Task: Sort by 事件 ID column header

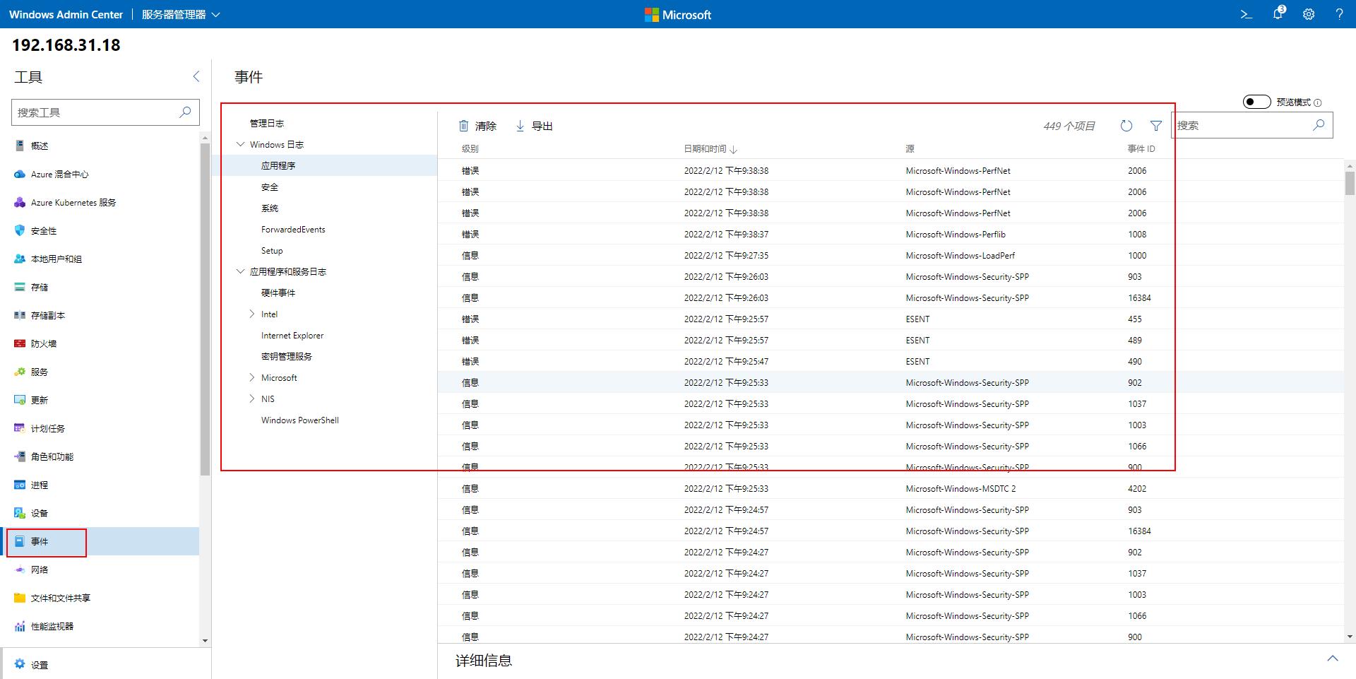Action: coord(1141,148)
